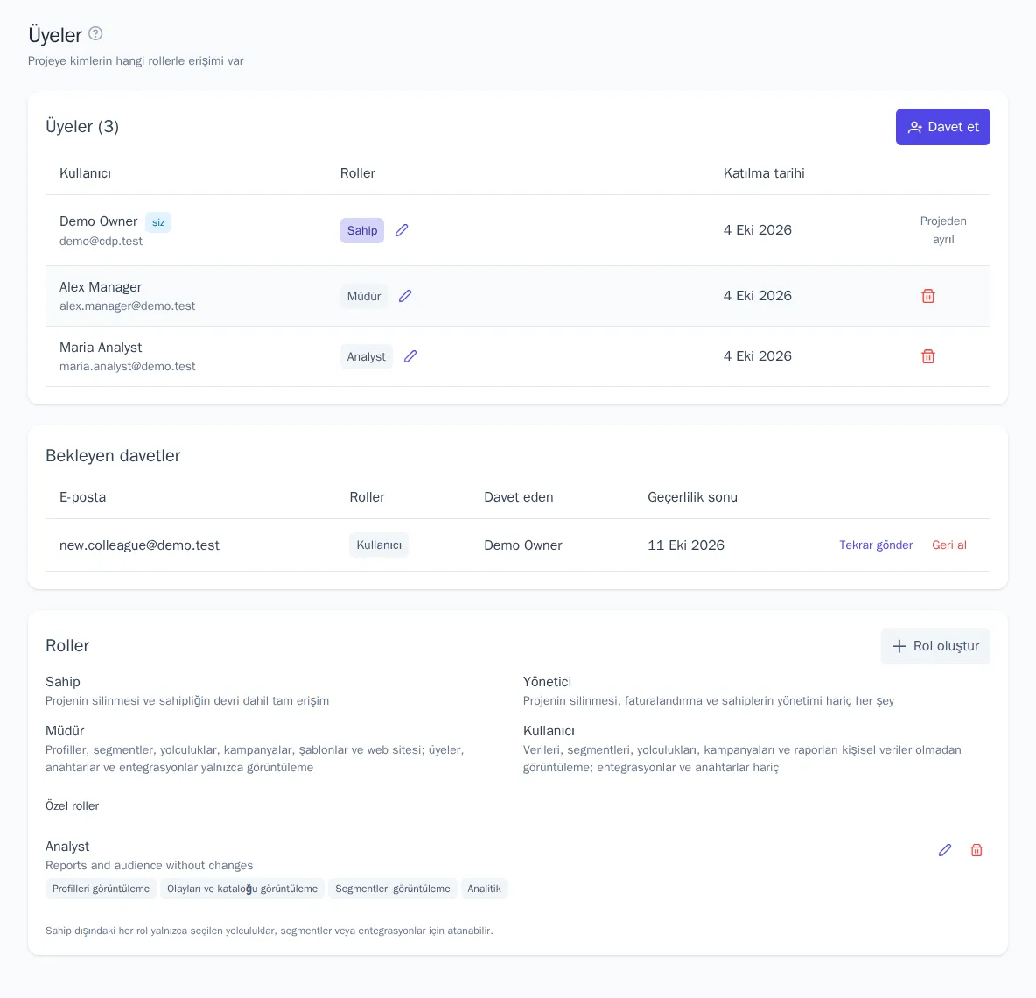
Task: Click the Segmentleri görüntüleme permission tag
Action: (393, 889)
